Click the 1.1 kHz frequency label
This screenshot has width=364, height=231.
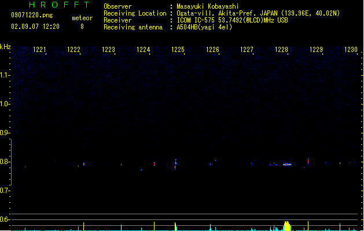5,75
